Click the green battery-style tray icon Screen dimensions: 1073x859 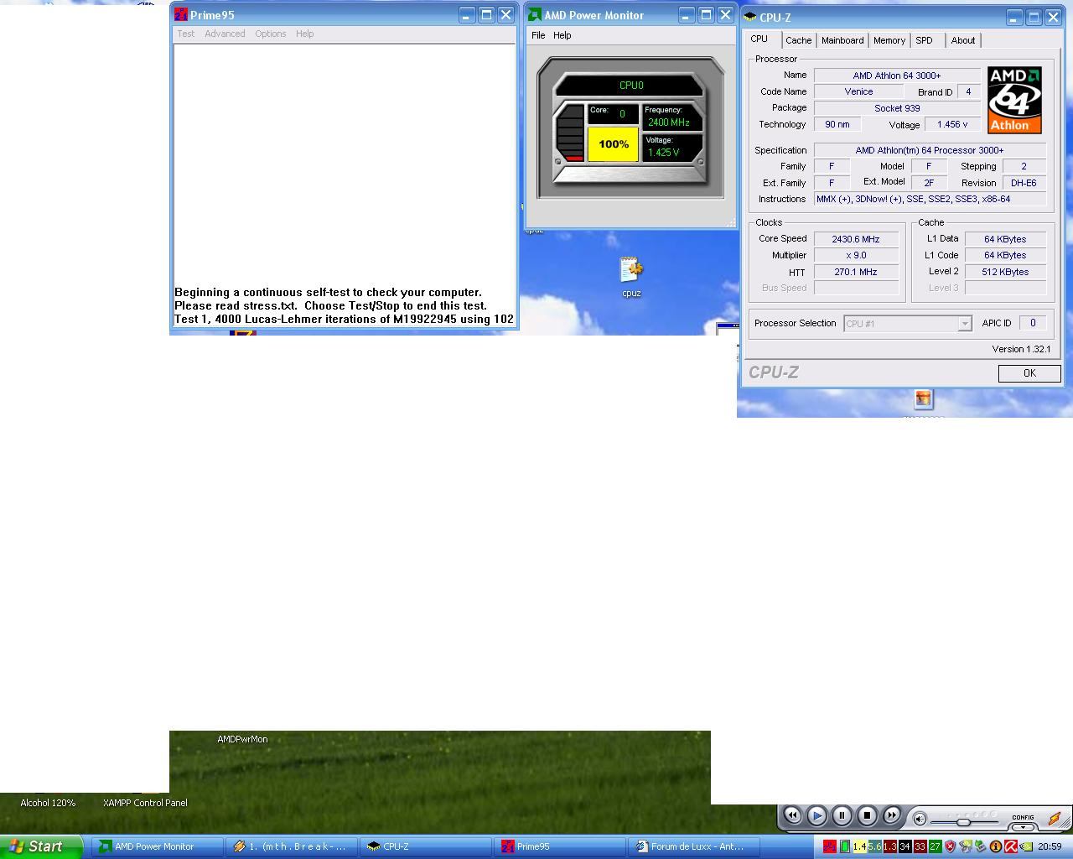click(845, 846)
